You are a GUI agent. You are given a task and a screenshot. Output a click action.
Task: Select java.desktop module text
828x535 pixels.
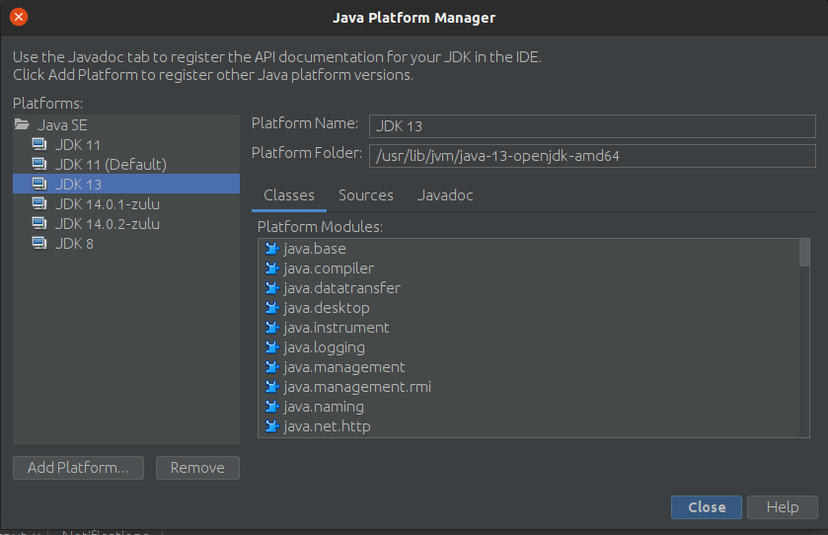click(x=327, y=308)
